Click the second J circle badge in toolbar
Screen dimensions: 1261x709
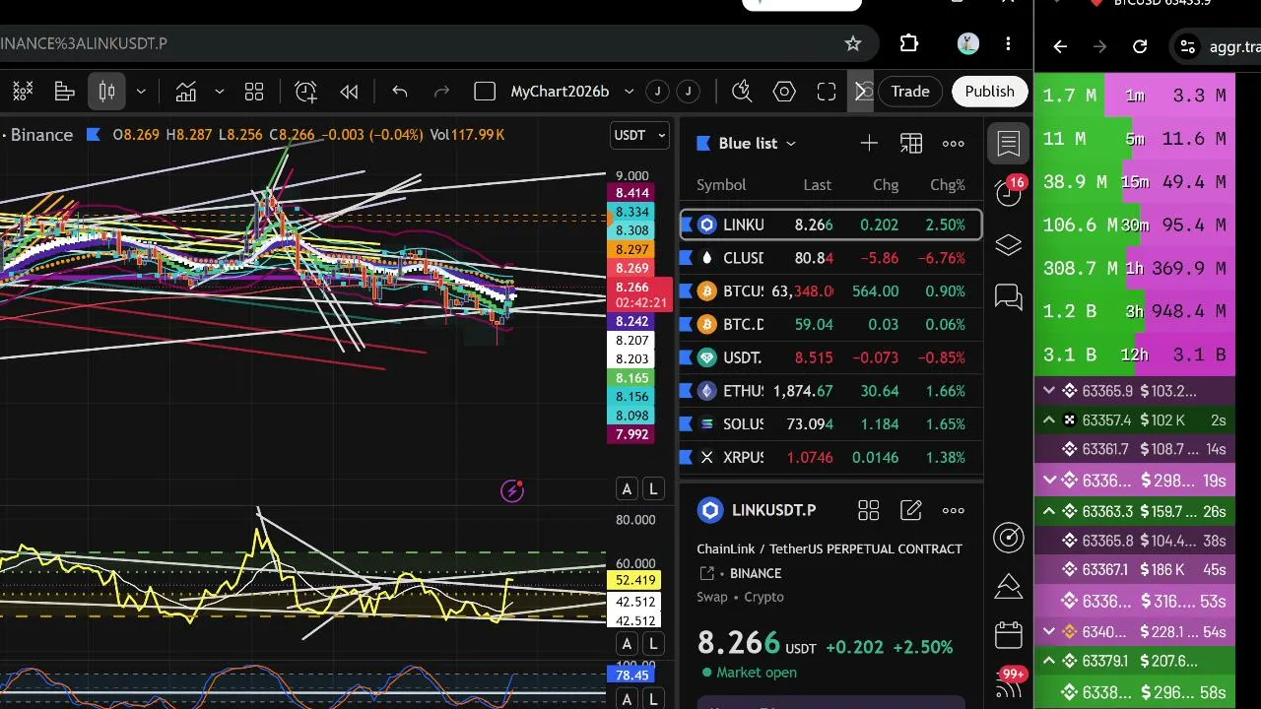point(688,92)
